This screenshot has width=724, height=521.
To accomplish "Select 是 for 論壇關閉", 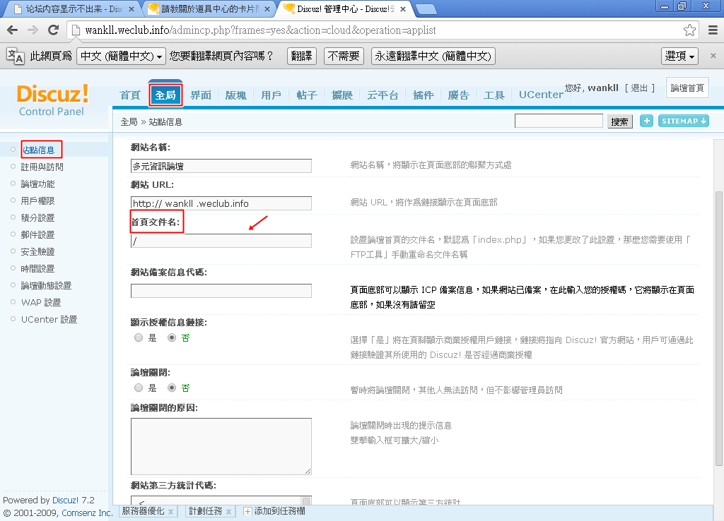I will [x=139, y=388].
